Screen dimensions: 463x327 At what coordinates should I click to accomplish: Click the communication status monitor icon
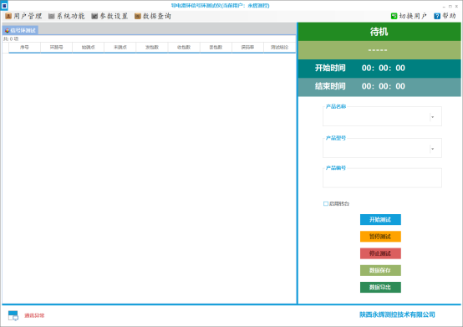(x=13, y=315)
